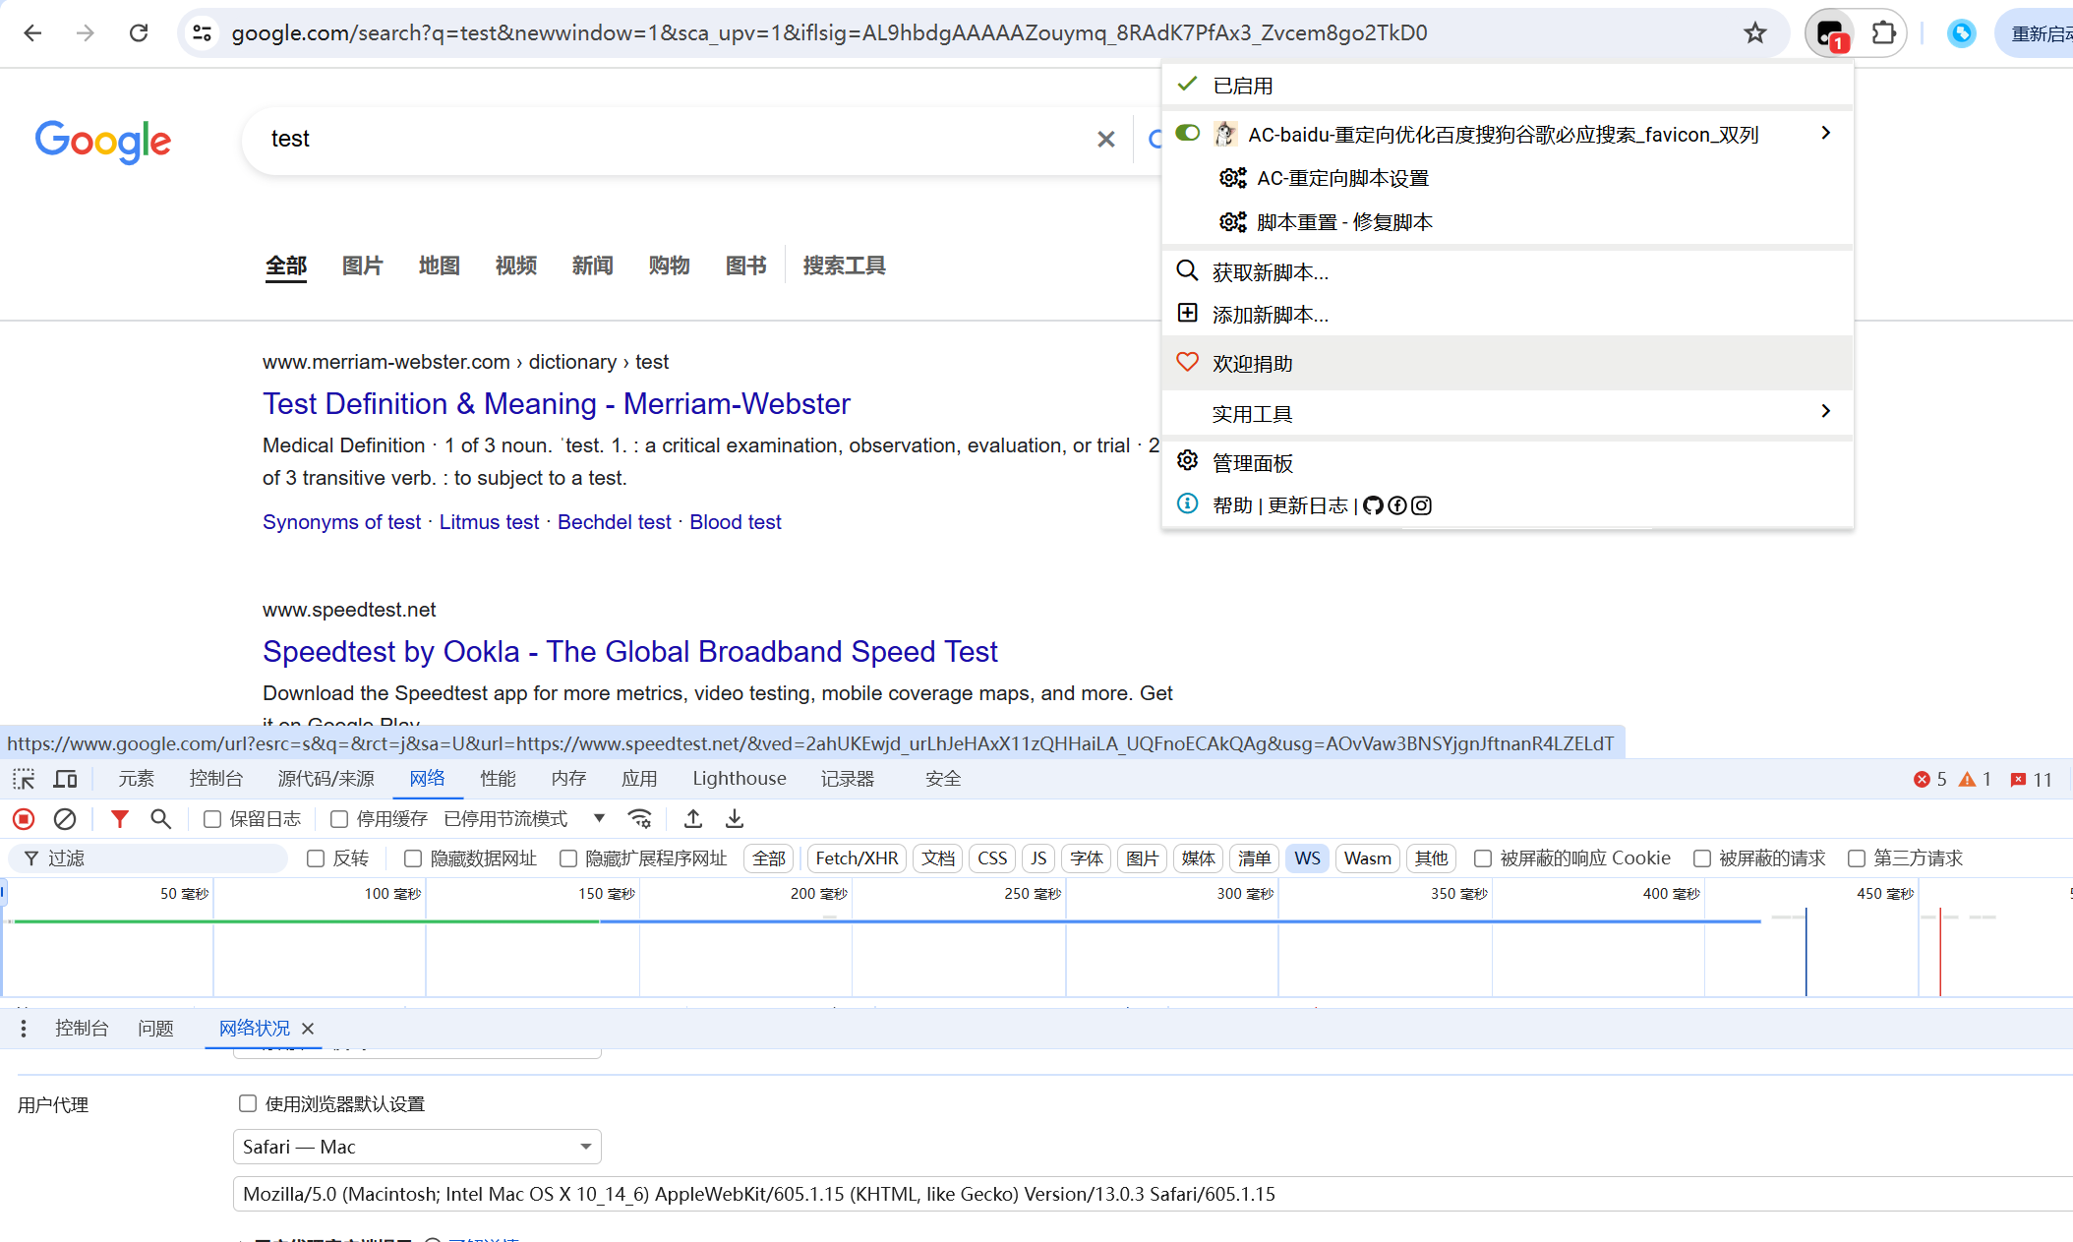The height and width of the screenshot is (1242, 2073).
Task: Check the 保留日志 checkbox
Action: click(x=211, y=819)
